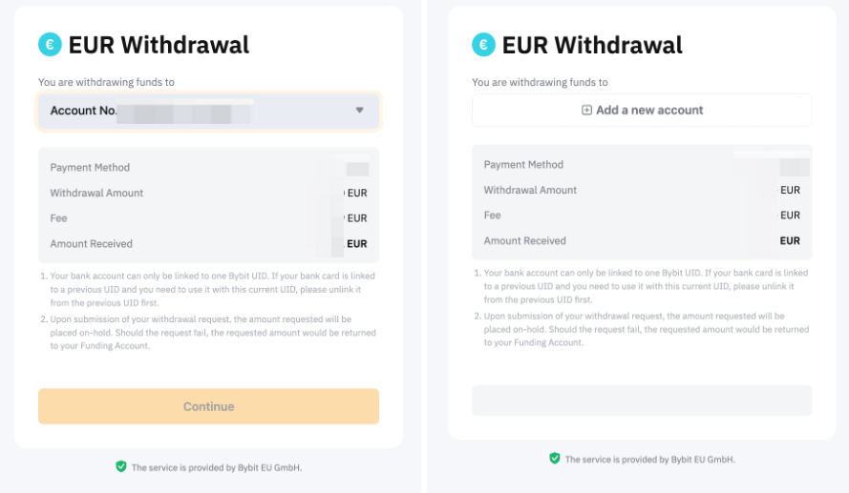Screen dimensions: 849x493
Task: Click the blank grey button in the right panel
Action: coord(642,401)
